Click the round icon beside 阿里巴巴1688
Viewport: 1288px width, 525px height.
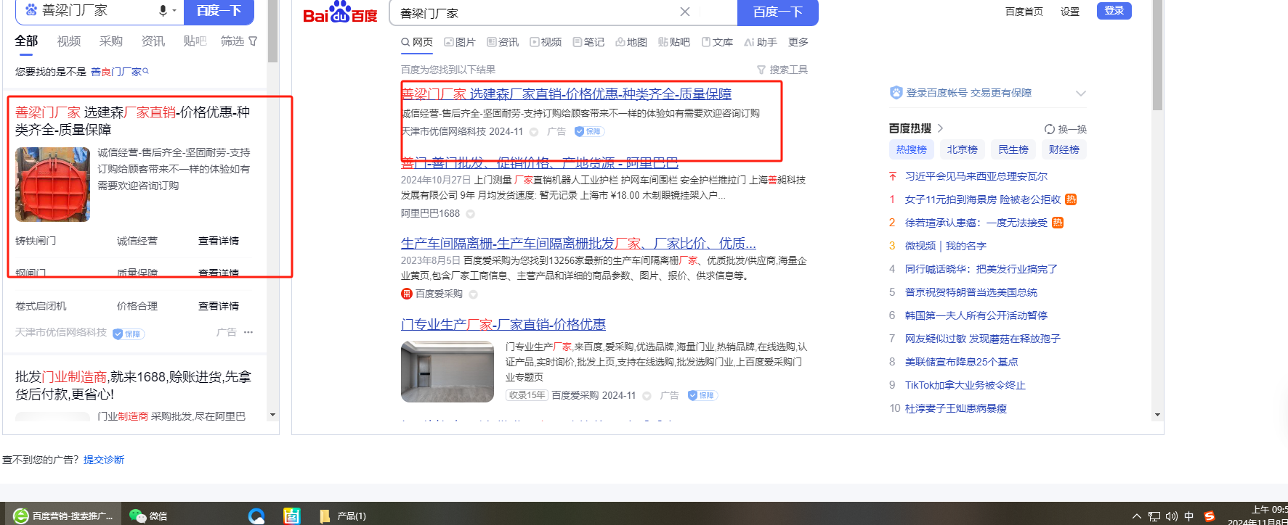(470, 214)
